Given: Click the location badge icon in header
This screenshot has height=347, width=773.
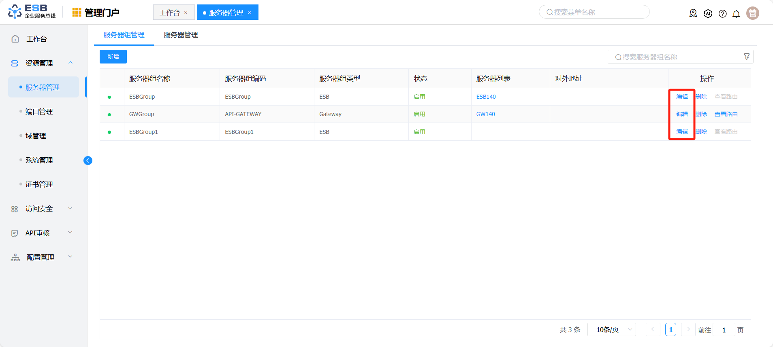Looking at the screenshot, I should (x=693, y=13).
